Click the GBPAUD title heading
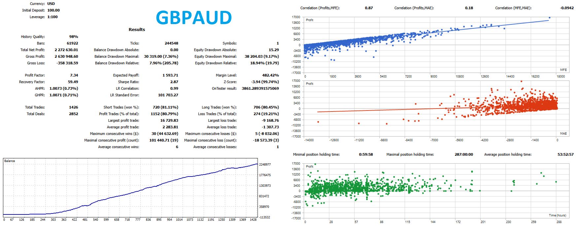586x226 pixels. pyautogui.click(x=194, y=17)
